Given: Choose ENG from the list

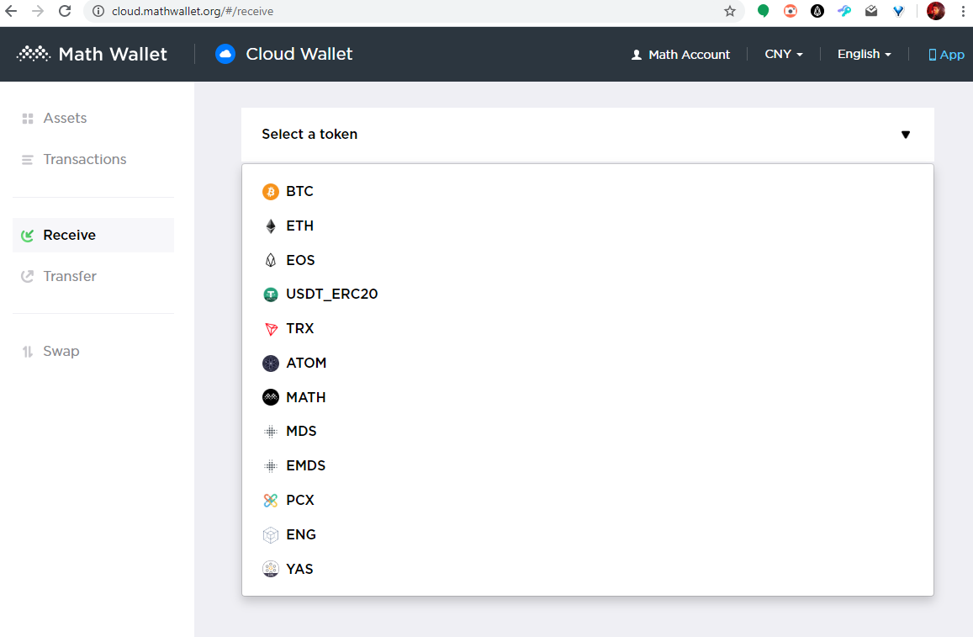Looking at the screenshot, I should [x=588, y=534].
